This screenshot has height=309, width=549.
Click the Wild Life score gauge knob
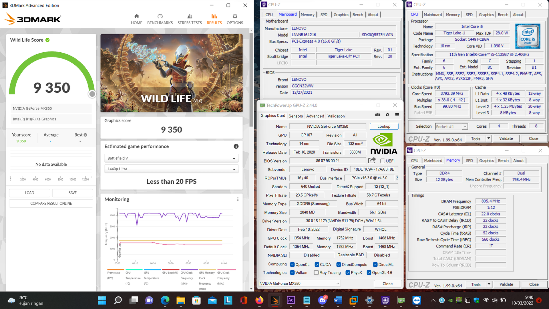92,94
